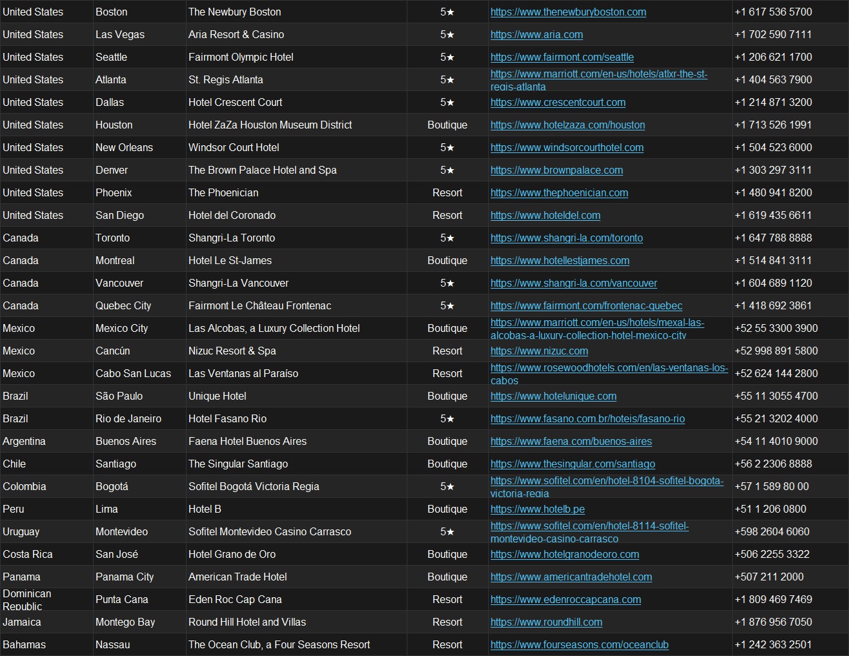
Task: Click the "Panama City" cell
Action: [139, 577]
